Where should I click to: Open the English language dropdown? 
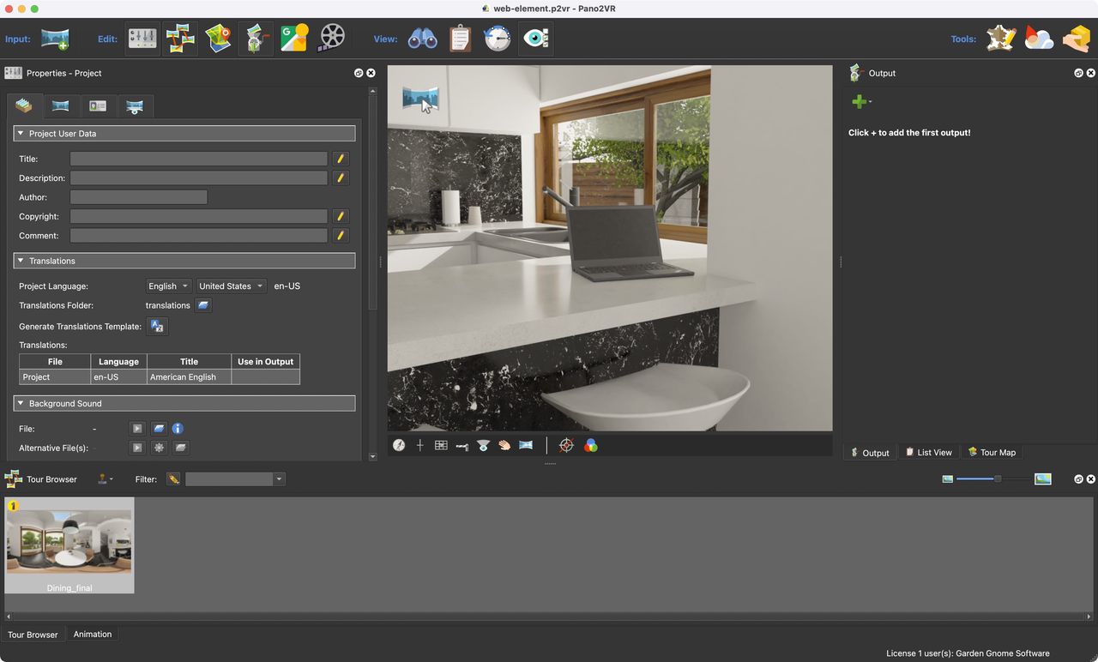168,286
